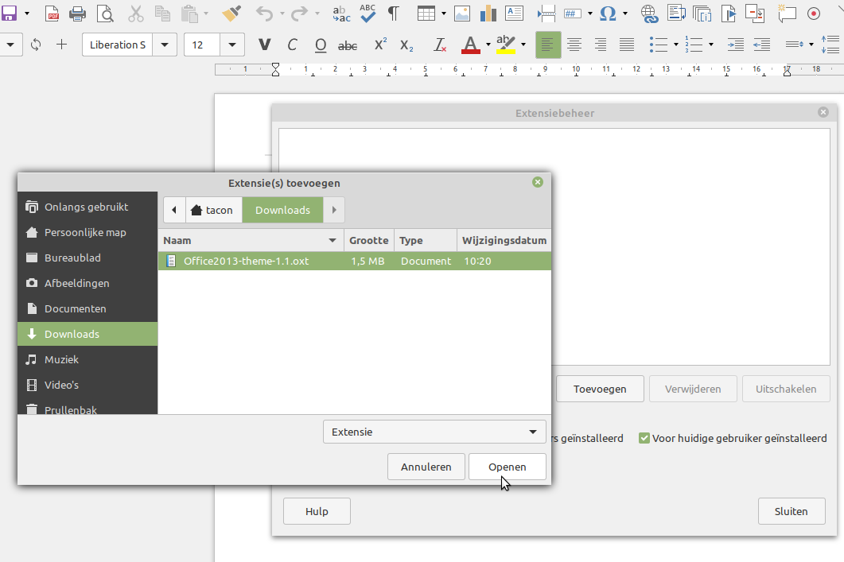Open the Extensie file type dropdown
Image resolution: width=844 pixels, height=562 pixels.
(x=434, y=432)
